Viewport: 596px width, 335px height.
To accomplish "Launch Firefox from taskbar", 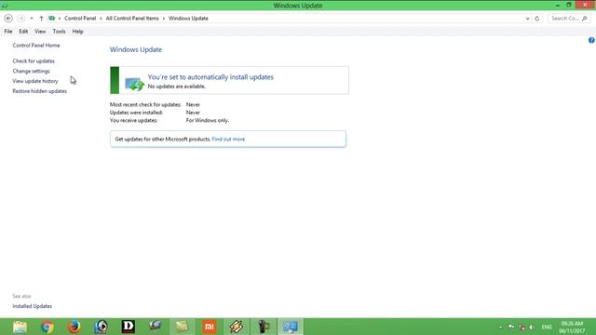I will 74,327.
